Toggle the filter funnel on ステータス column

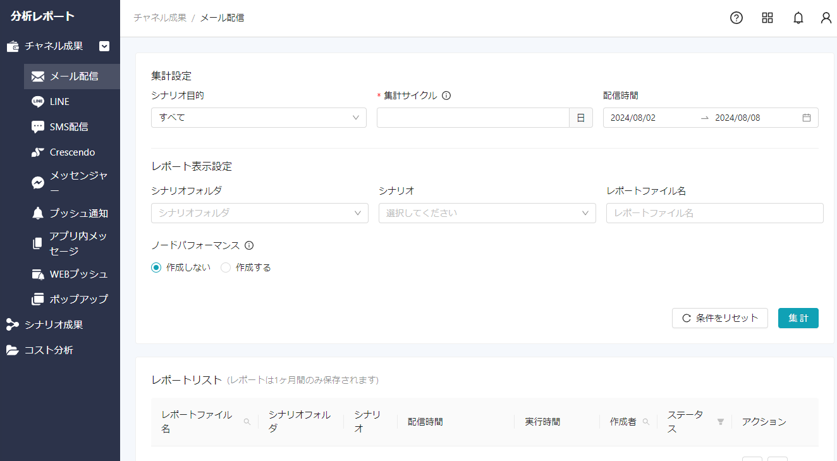pos(720,421)
